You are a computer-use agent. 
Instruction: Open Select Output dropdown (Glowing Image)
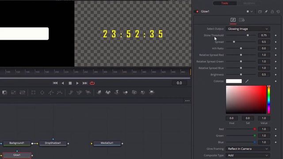tap(248, 29)
